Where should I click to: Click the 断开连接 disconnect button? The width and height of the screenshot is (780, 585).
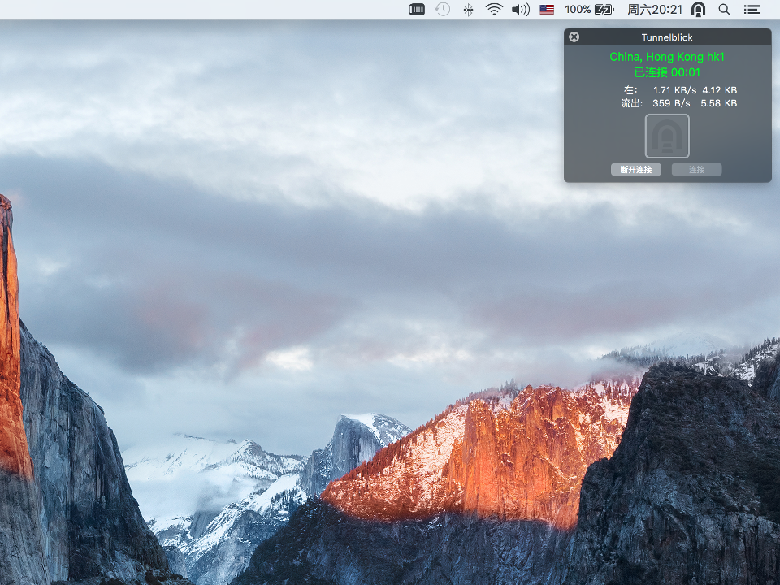point(635,170)
